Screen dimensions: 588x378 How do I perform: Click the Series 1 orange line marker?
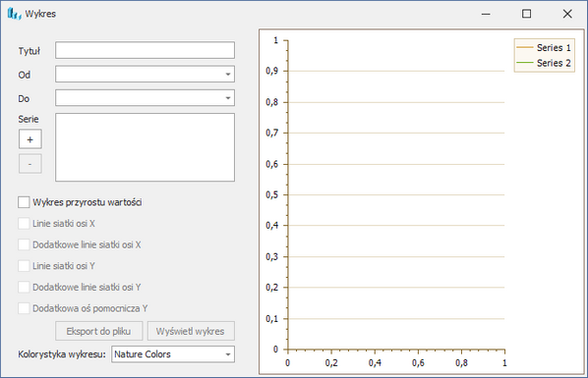525,47
